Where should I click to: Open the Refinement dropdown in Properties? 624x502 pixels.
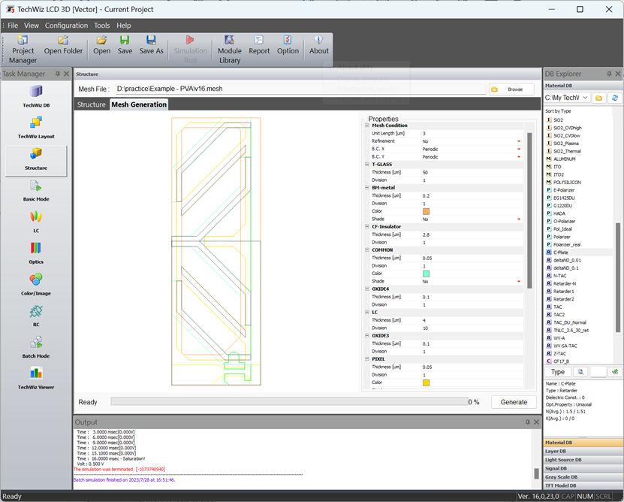pos(518,141)
